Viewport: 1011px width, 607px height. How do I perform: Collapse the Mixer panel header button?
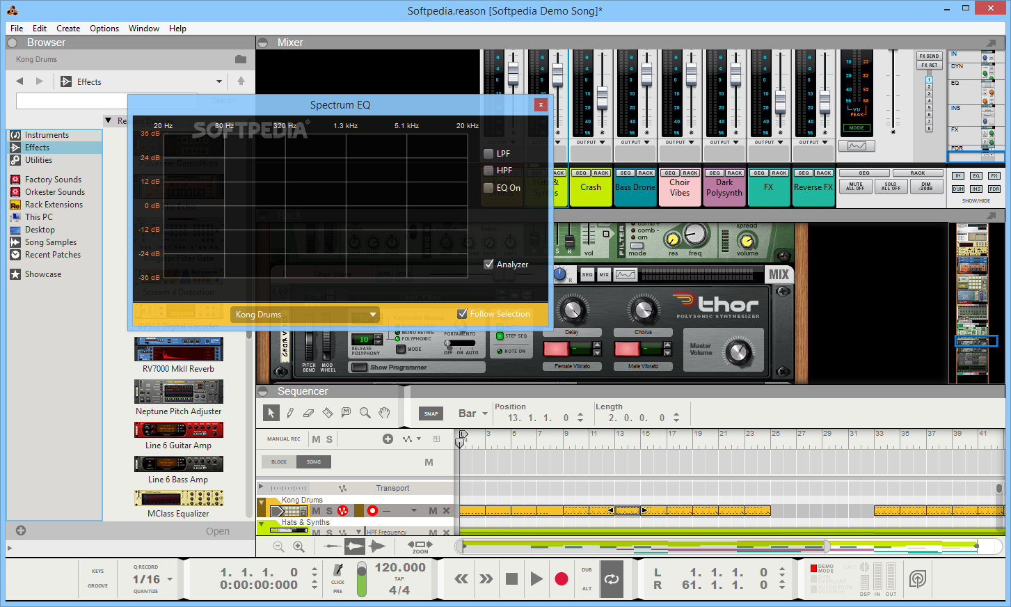[263, 42]
